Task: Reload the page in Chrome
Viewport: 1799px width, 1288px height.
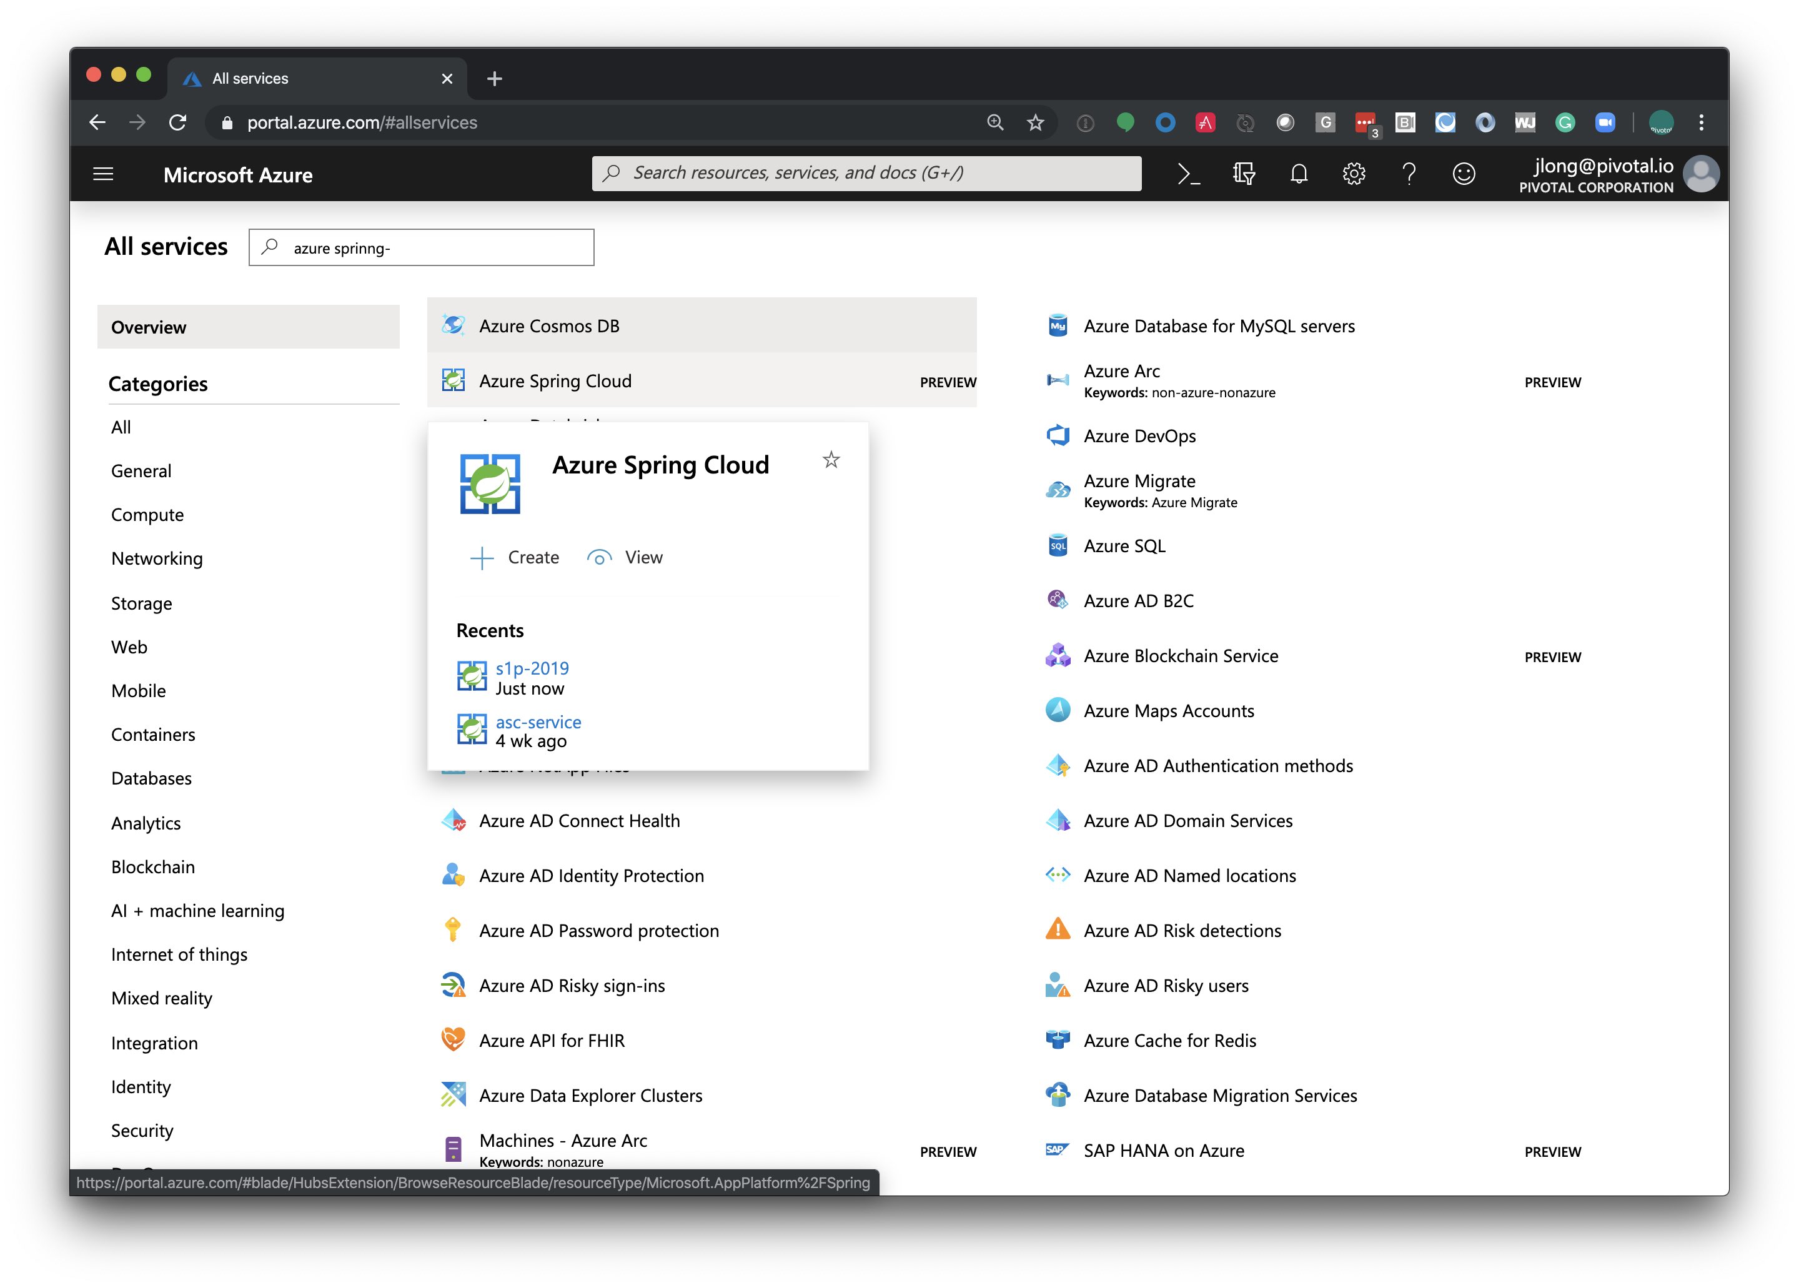Action: pos(177,122)
